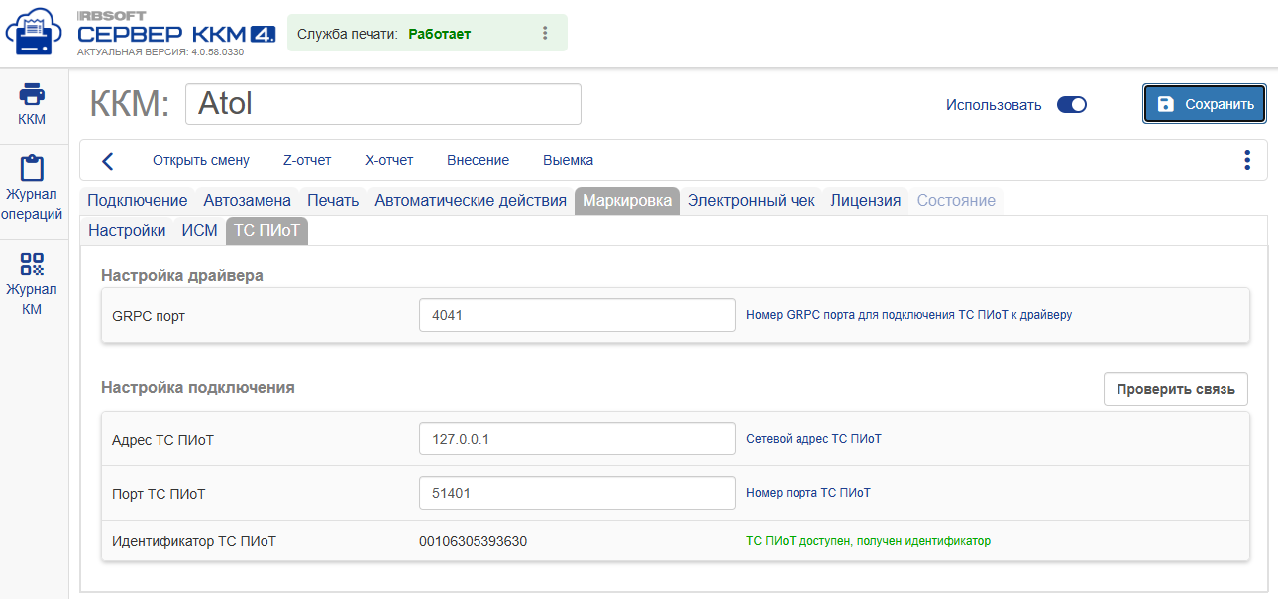
Task: Open the Настройки sub-tab
Action: coord(127,231)
